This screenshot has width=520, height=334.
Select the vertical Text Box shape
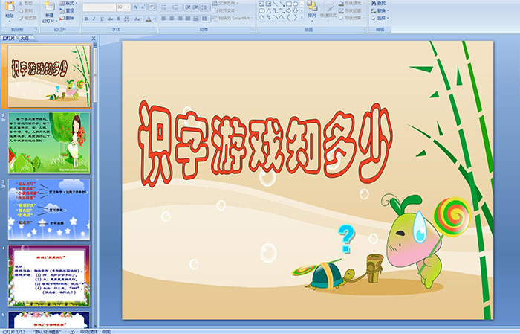point(268,4)
